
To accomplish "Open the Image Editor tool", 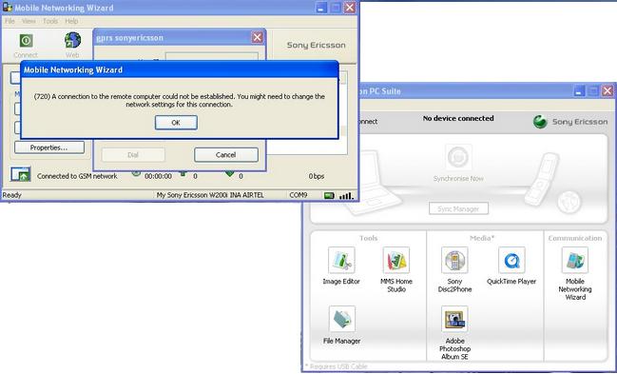I will tap(341, 260).
